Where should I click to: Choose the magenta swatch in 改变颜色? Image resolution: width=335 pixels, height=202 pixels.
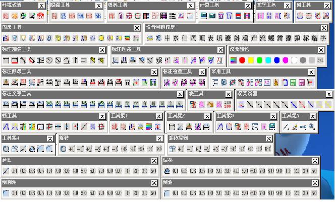[286, 60]
